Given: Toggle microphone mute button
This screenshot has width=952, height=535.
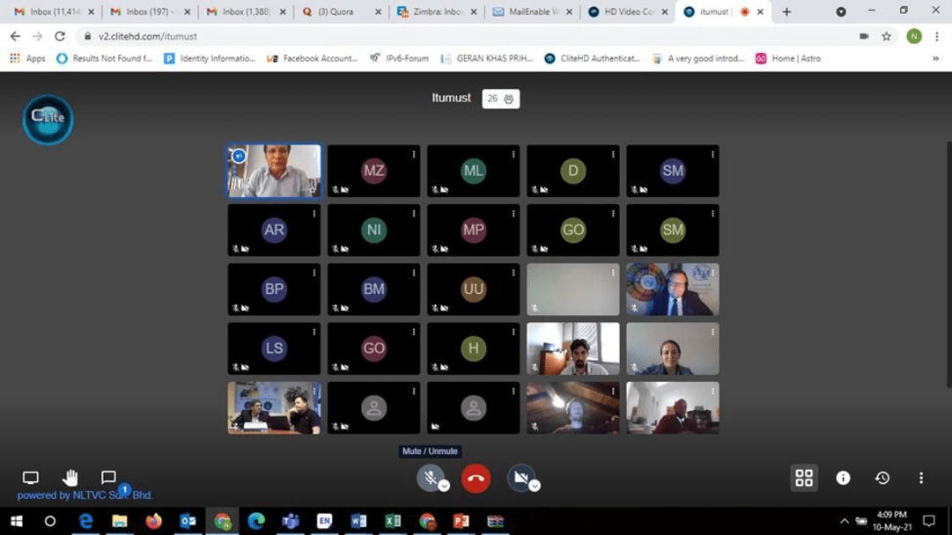Looking at the screenshot, I should tap(430, 478).
